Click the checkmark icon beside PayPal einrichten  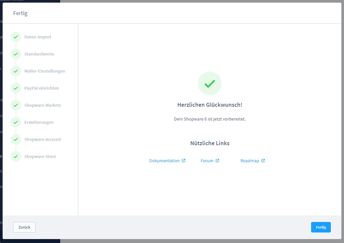pos(16,88)
